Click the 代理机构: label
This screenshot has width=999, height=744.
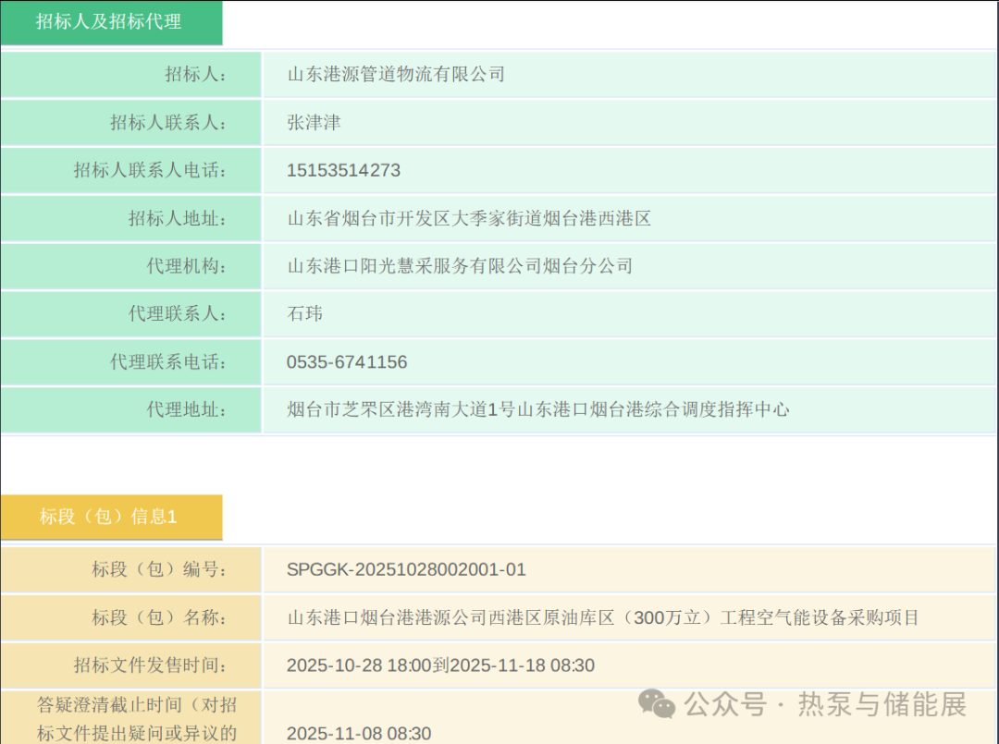(x=186, y=266)
